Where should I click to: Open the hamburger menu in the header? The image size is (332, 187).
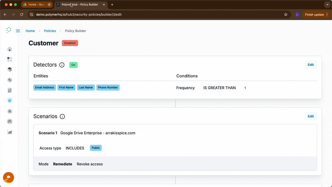pos(18,31)
